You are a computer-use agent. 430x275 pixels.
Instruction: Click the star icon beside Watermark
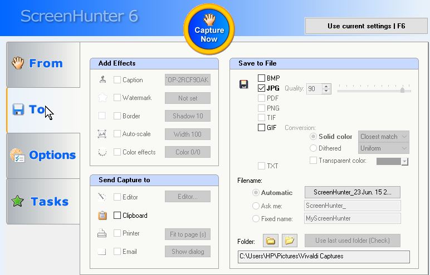(102, 98)
